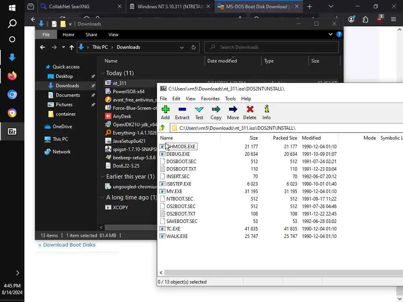The width and height of the screenshot is (403, 302).
Task: Open 7-Zip Help menu
Action: 246,99
